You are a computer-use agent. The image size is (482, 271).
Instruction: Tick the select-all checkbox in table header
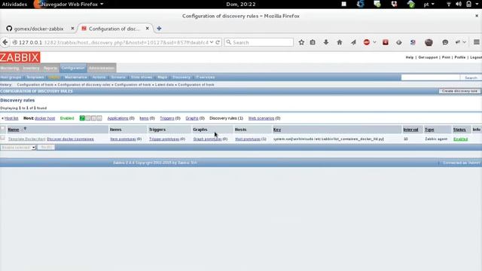(x=3, y=129)
